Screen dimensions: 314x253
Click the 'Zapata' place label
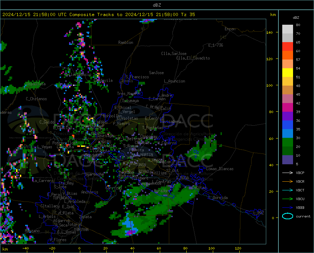[85, 217]
